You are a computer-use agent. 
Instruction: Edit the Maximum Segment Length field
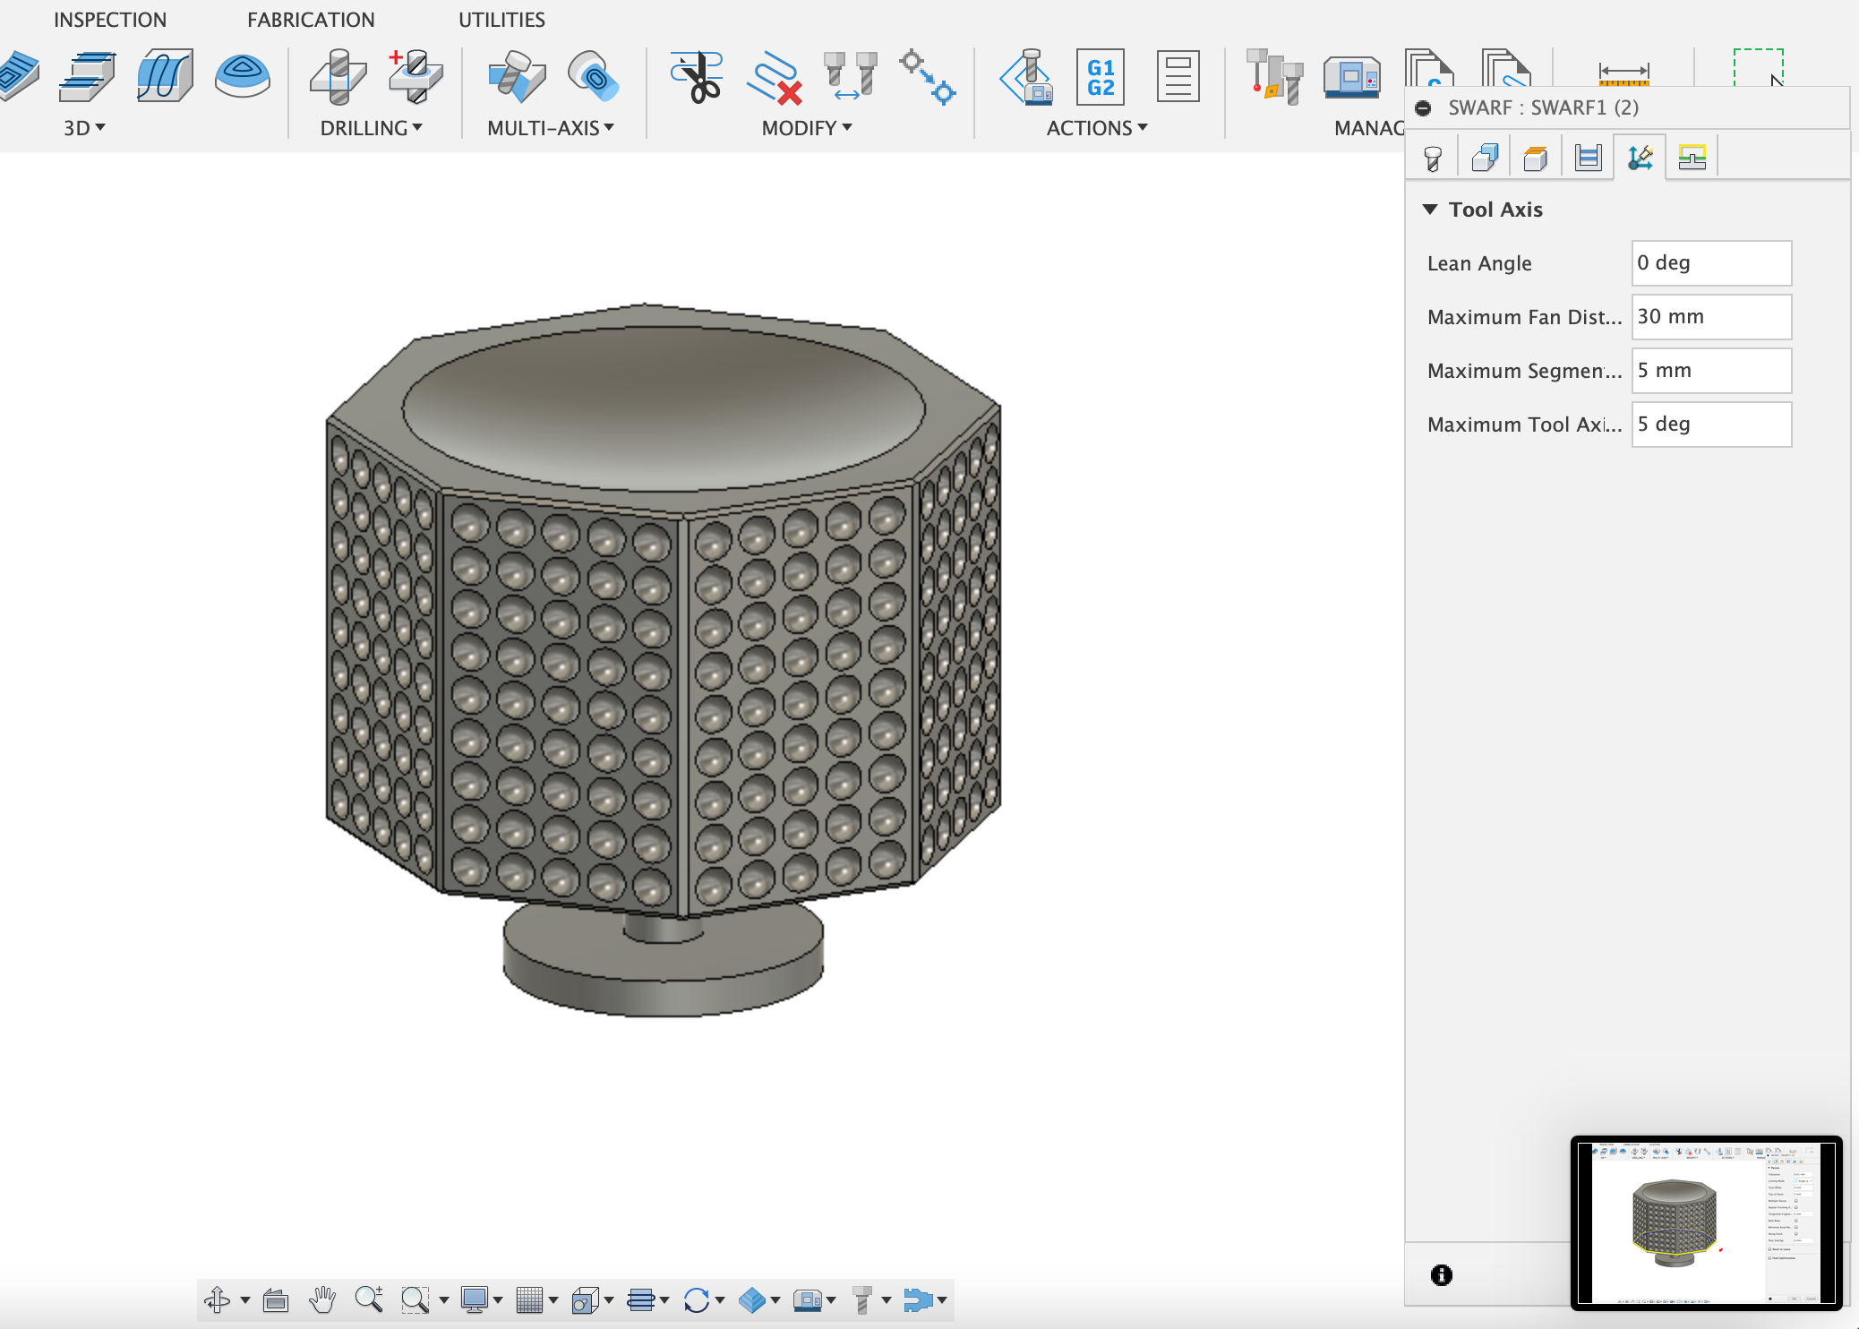1710,371
